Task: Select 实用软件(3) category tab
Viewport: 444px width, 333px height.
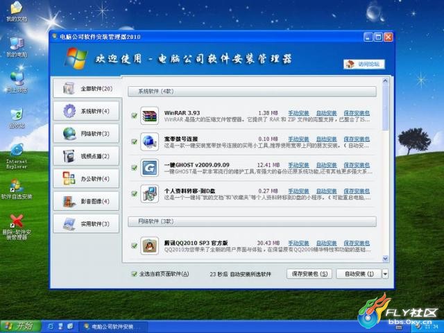Action: tap(86, 223)
